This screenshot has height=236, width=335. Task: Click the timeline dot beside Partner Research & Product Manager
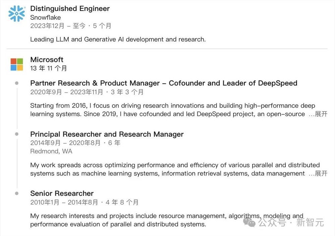coord(17,83)
